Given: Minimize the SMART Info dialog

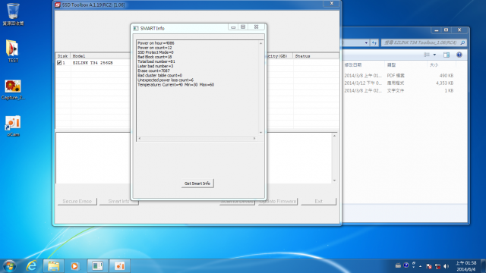Looking at the screenshot, I should 233,27.
